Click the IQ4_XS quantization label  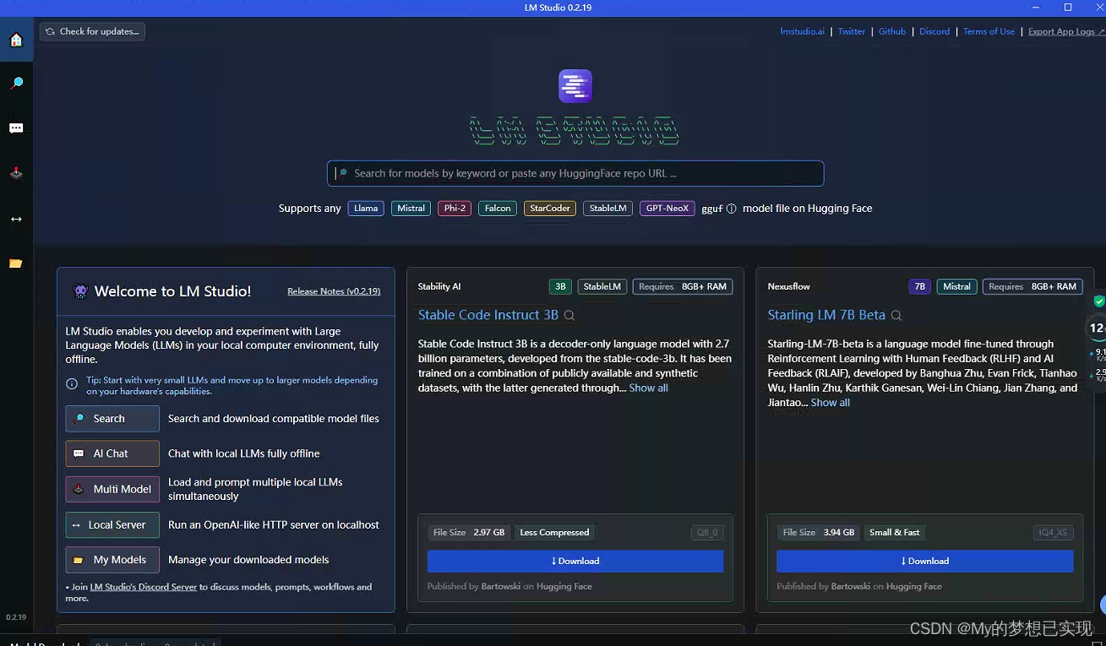[x=1054, y=533]
